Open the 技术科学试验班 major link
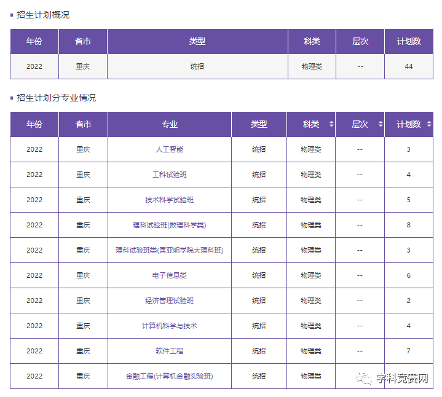 [170, 200]
